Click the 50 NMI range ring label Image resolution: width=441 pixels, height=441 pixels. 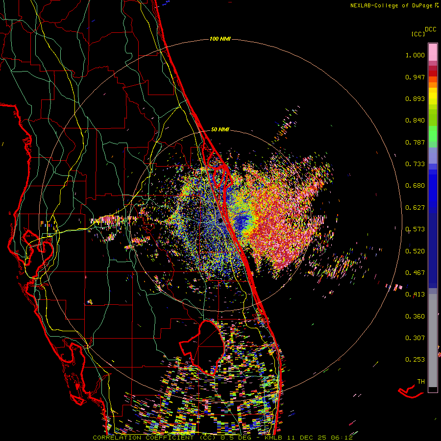tap(220, 130)
